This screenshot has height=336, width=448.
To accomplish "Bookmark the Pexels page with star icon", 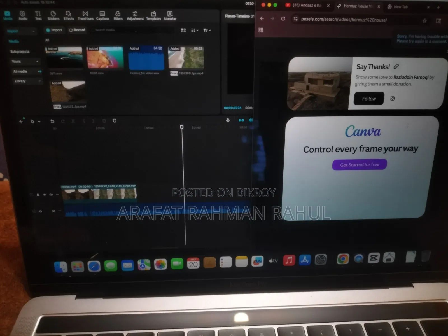I will tap(424, 21).
